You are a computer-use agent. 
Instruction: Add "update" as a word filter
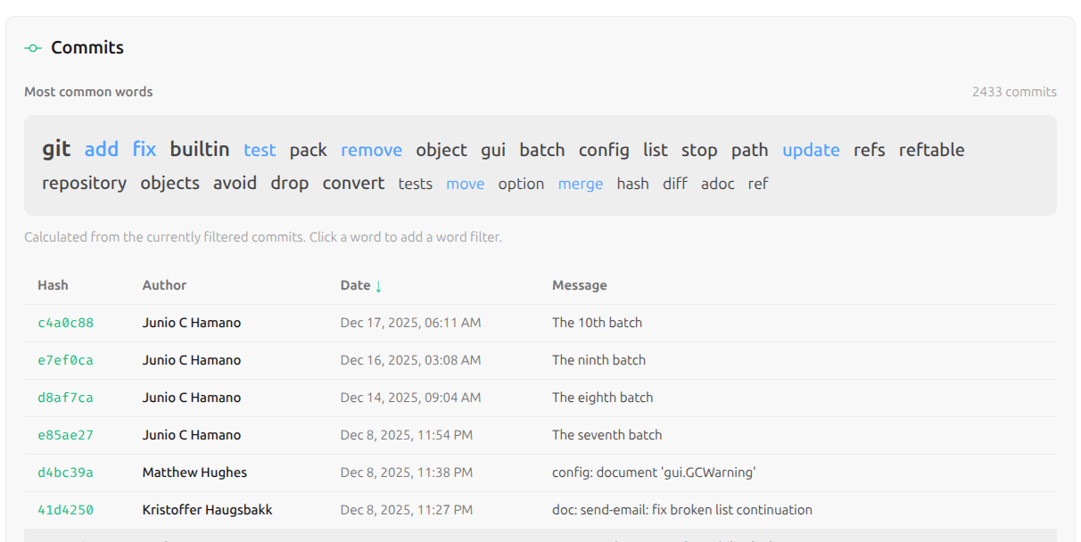(x=811, y=150)
